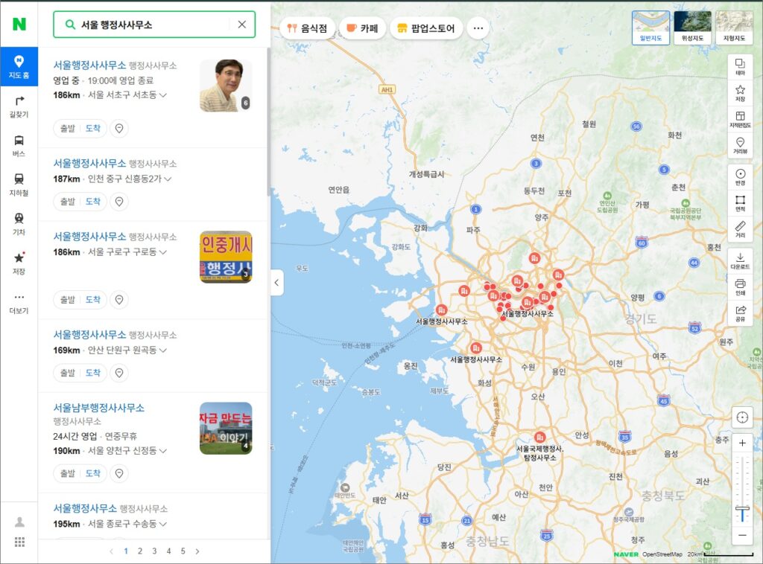Switch to 위성지도 satellite map view
The image size is (763, 564).
tap(692, 27)
